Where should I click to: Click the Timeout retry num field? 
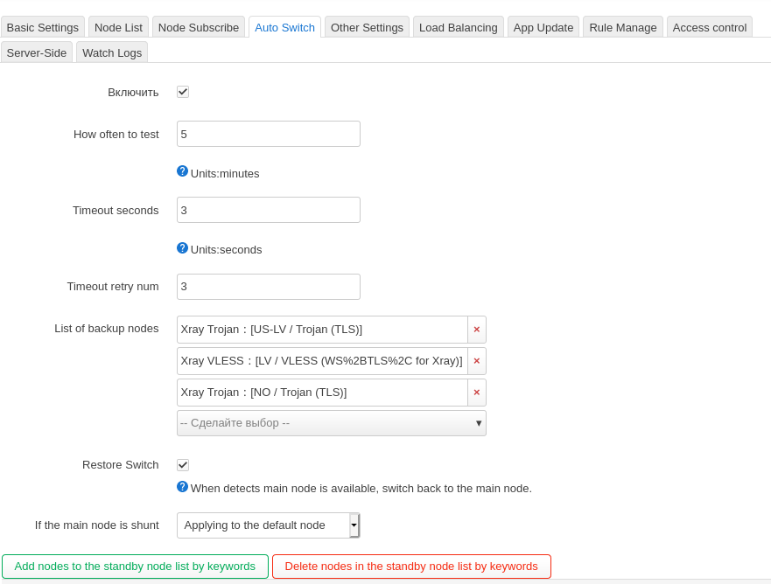268,287
